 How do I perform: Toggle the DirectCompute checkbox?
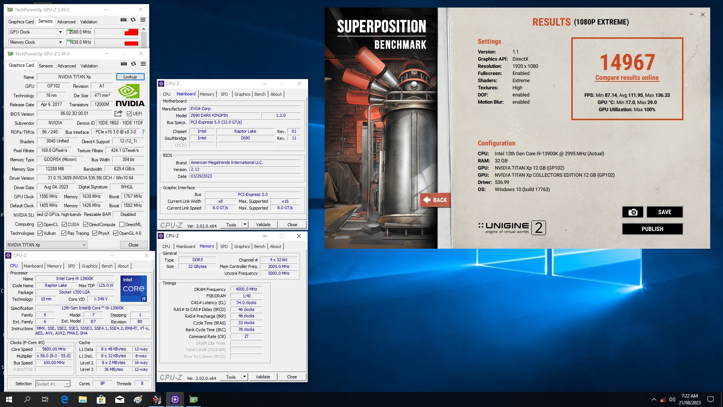85,225
